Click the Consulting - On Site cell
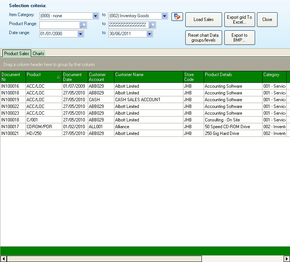 (233, 120)
